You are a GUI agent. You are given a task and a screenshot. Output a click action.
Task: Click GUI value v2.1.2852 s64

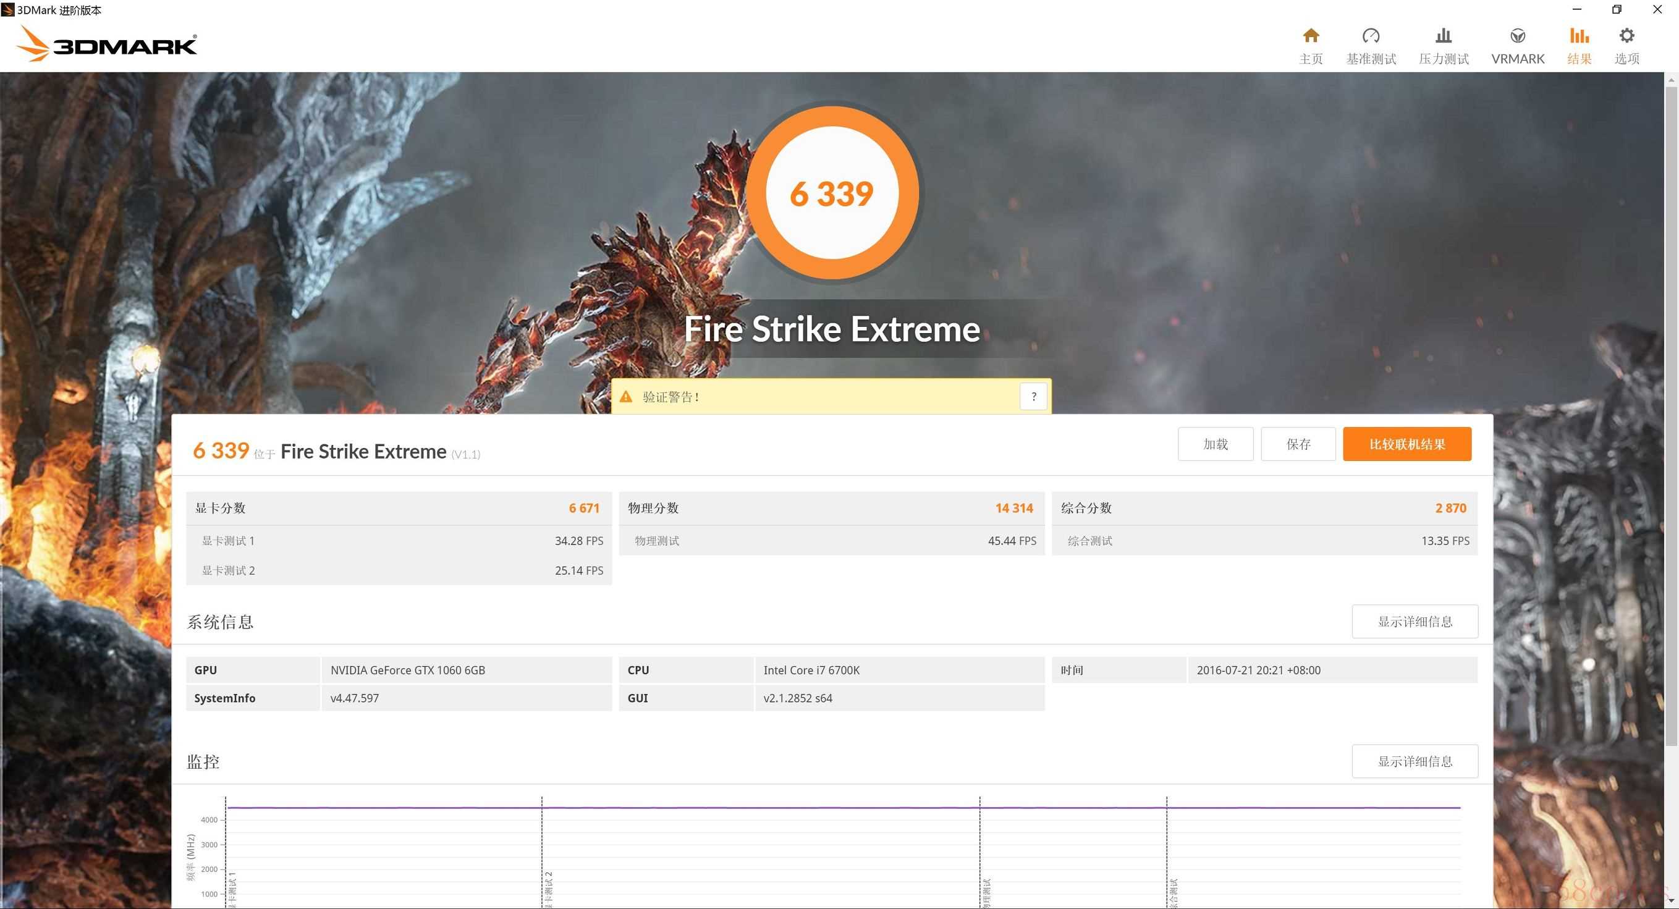798,698
